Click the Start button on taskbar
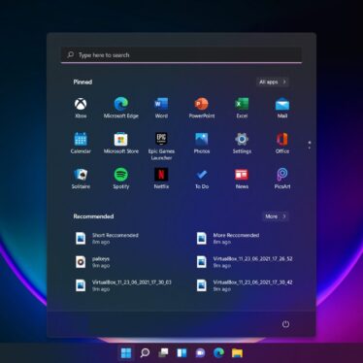The height and width of the screenshot is (363, 363). point(126,353)
